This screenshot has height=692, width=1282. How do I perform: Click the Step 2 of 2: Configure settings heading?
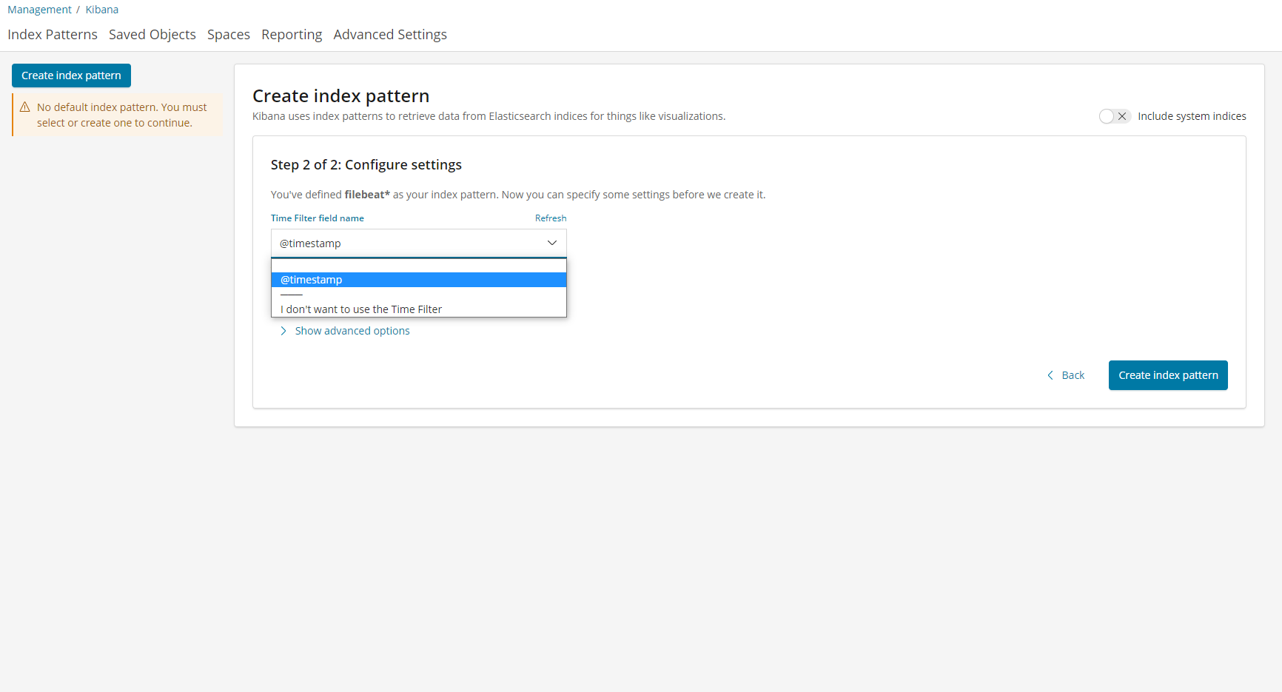[x=366, y=165]
